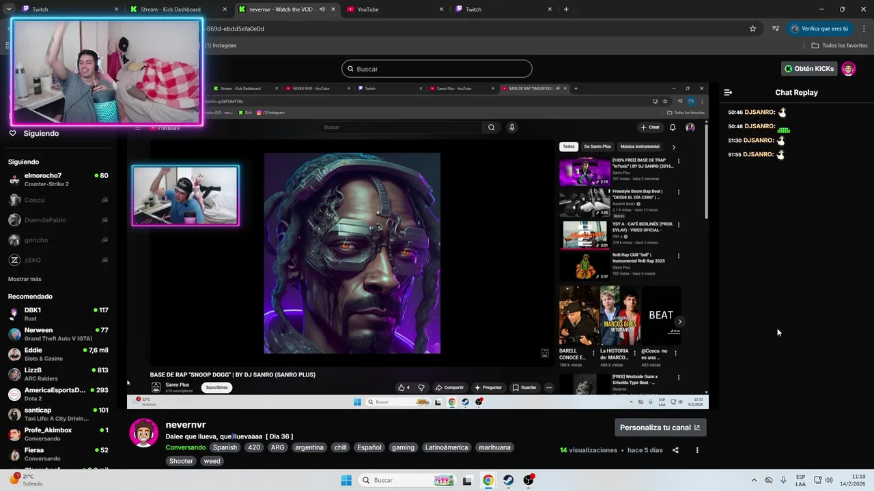This screenshot has width=874, height=491.
Task: Bookmark page with the star icon
Action: 753,29
